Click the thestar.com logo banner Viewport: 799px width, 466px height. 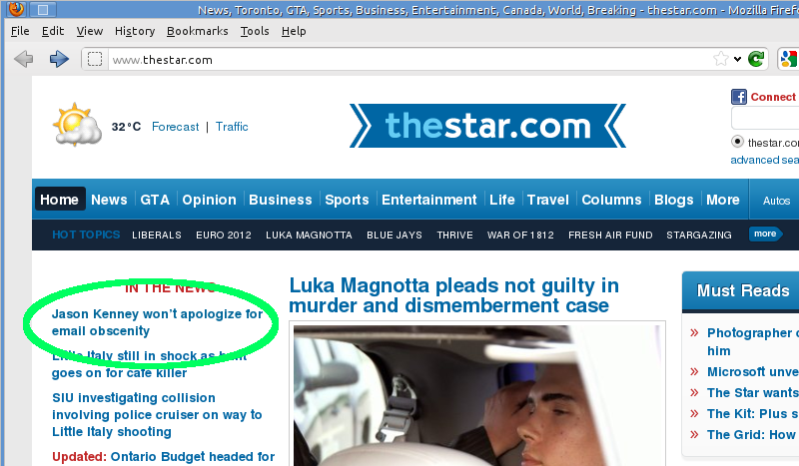tap(487, 126)
